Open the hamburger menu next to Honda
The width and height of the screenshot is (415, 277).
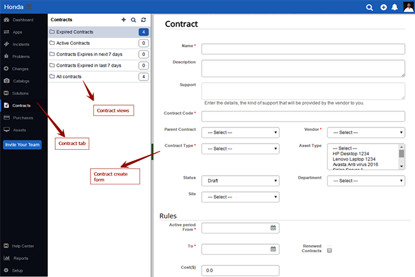(29, 7)
